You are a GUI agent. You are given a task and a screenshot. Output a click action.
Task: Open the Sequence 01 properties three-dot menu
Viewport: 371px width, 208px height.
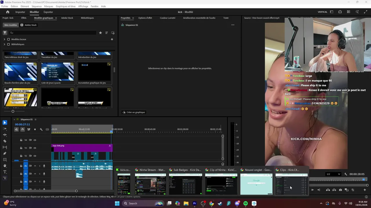tap(232, 25)
